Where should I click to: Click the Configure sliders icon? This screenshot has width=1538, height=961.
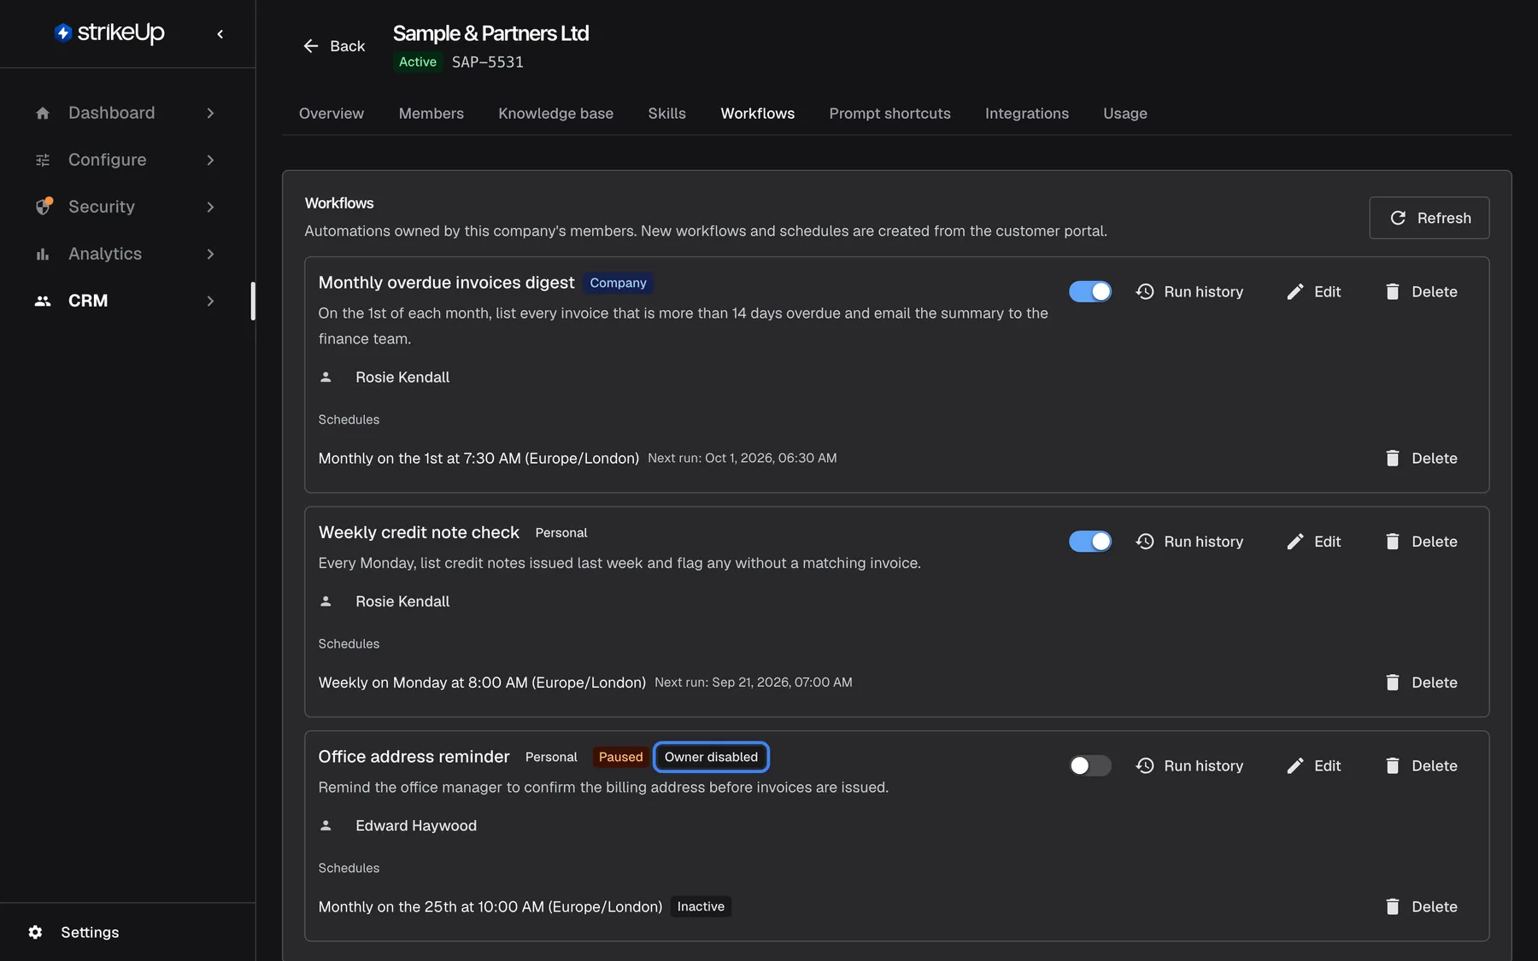tap(43, 160)
